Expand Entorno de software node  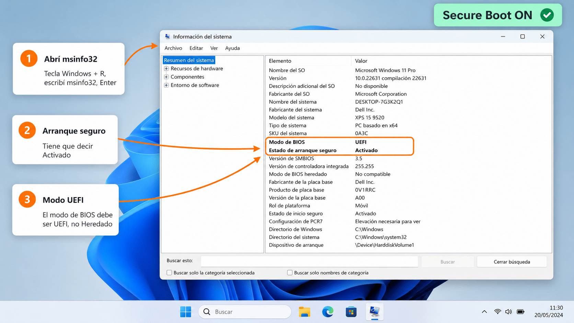tap(166, 85)
